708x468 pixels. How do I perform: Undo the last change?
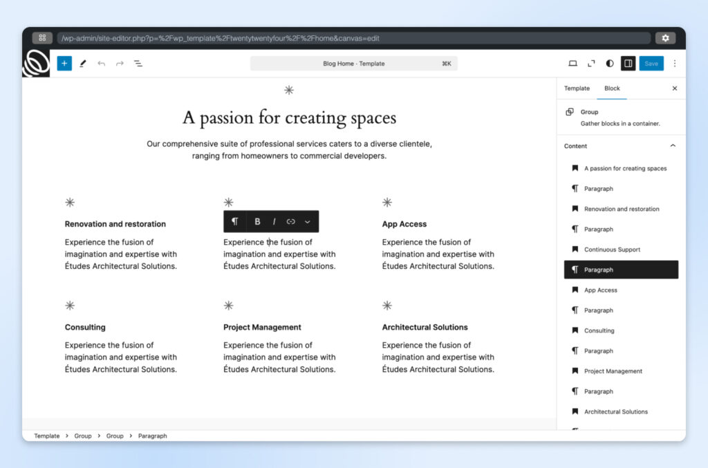[x=101, y=63]
